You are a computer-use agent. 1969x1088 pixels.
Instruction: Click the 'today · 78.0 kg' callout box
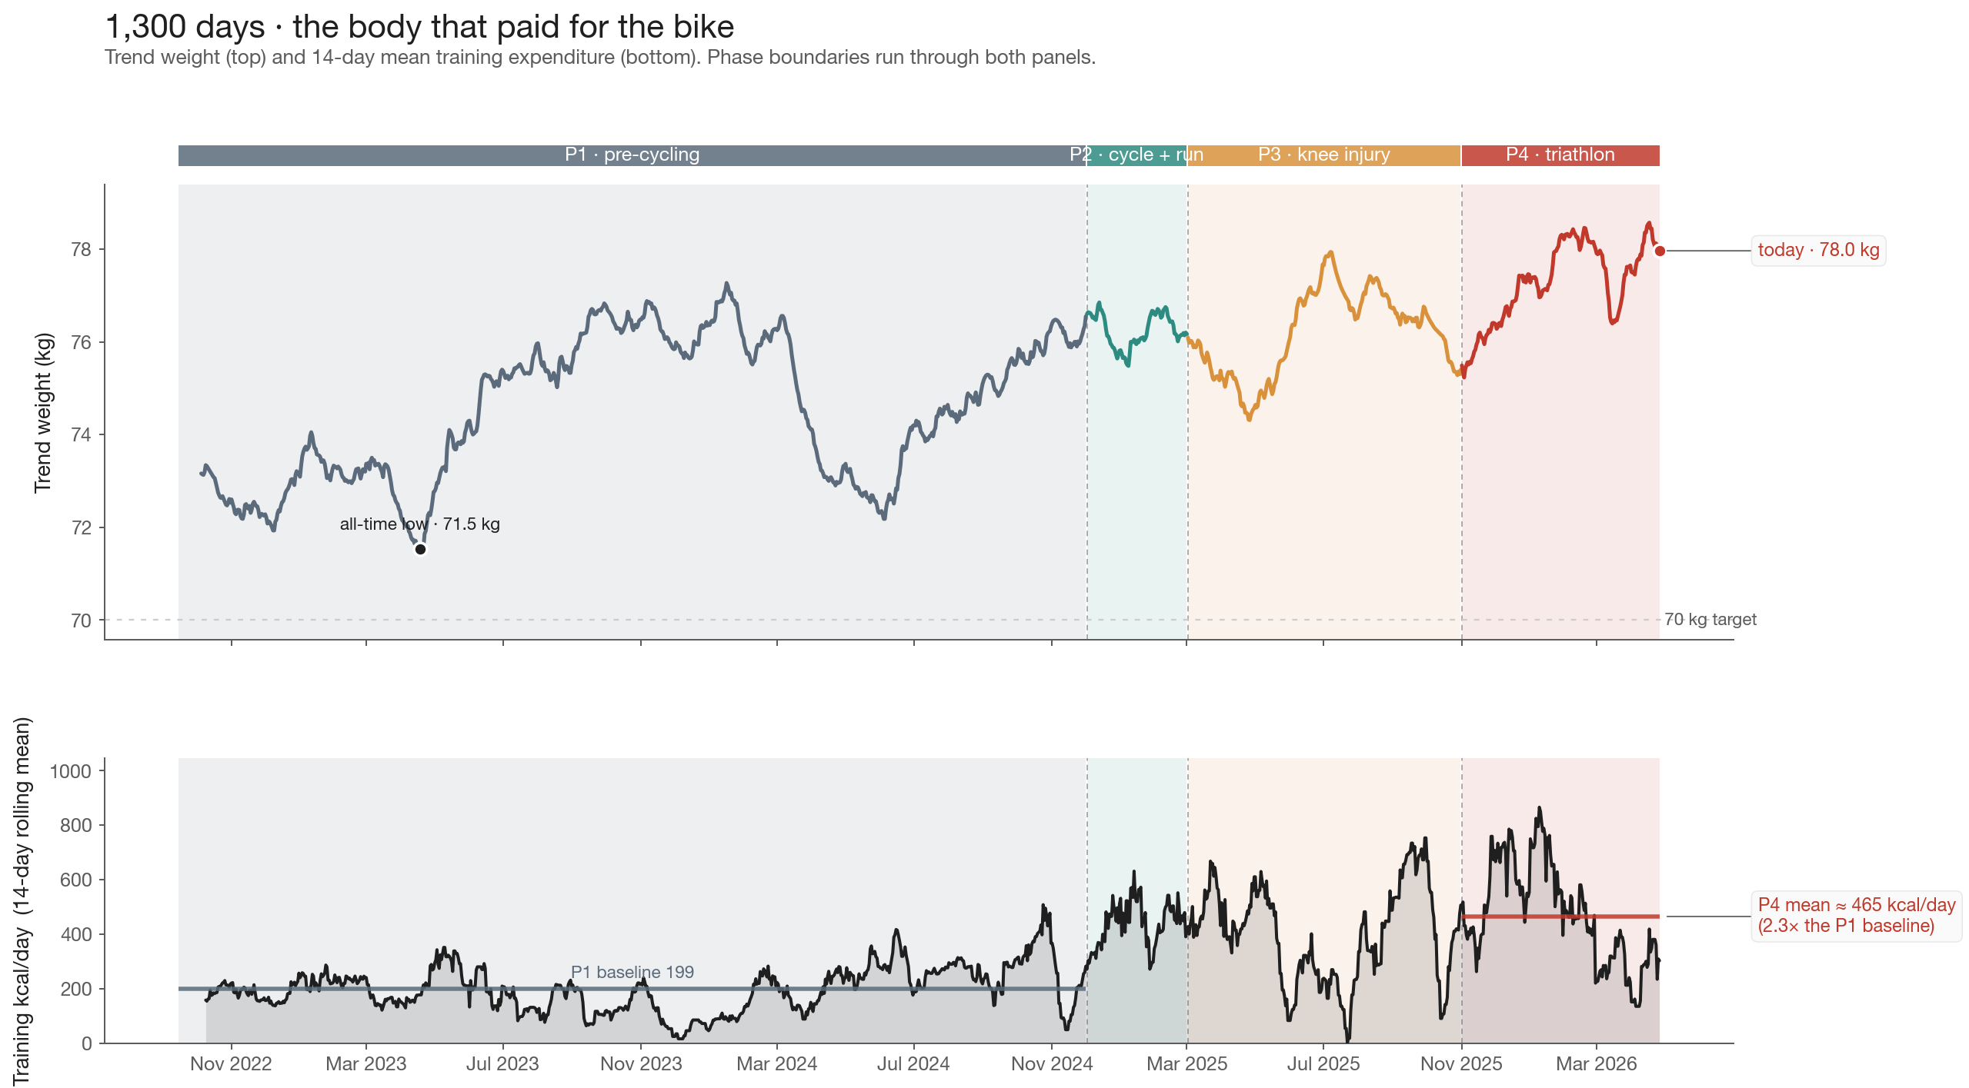(x=1817, y=251)
